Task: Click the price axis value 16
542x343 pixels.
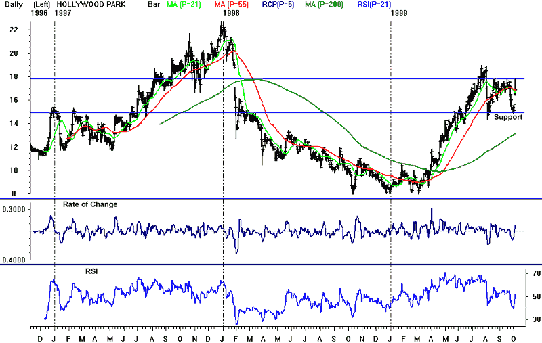Action: [14, 100]
